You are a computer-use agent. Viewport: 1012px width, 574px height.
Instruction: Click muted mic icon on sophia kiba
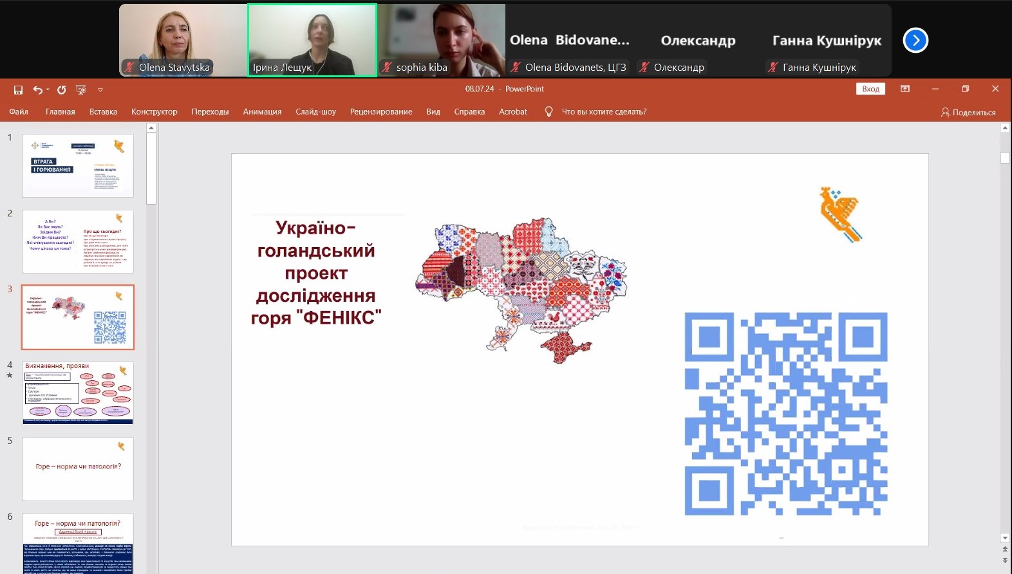(387, 68)
